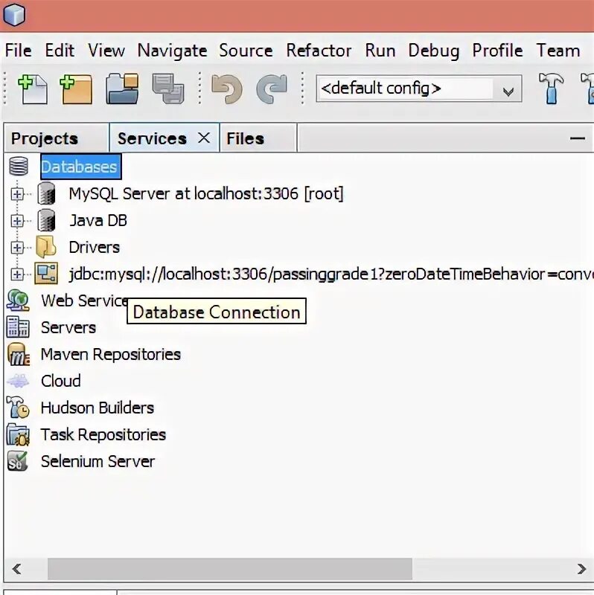Viewport: 594px width, 595px height.
Task: Click the Hudson Builders icon
Action: [18, 408]
